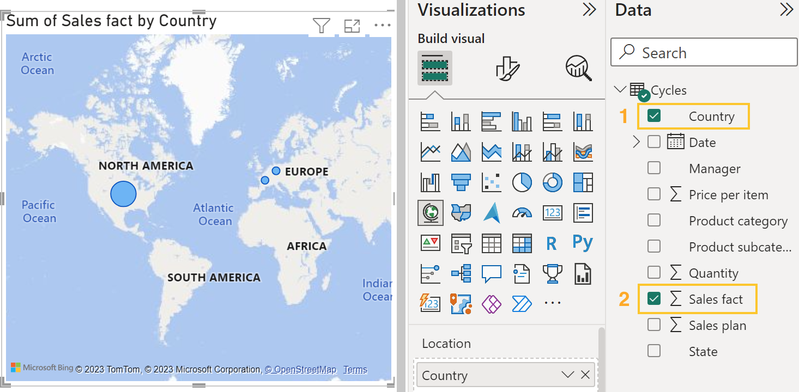Image resolution: width=799 pixels, height=392 pixels.
Task: Click the Focus mode icon on visual
Action: pos(352,26)
